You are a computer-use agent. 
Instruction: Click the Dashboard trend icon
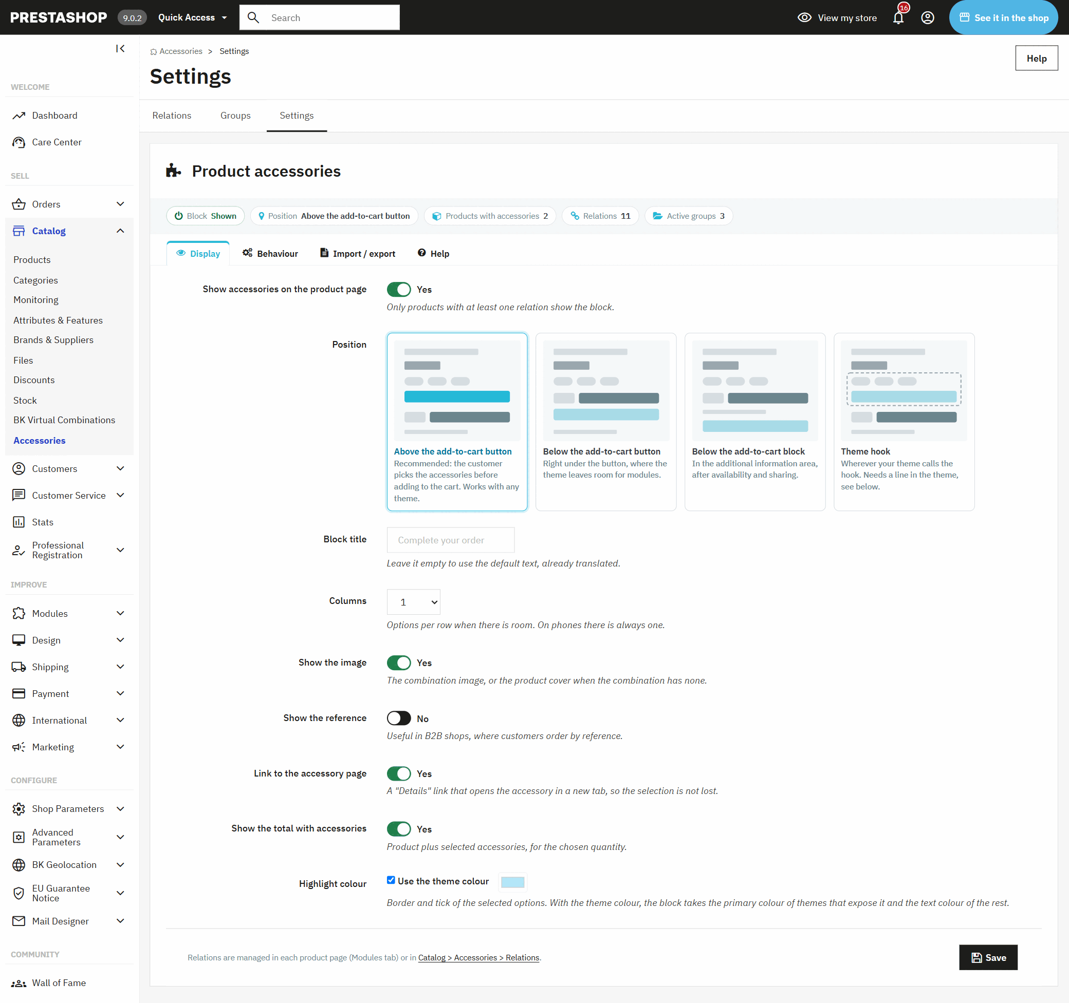19,116
